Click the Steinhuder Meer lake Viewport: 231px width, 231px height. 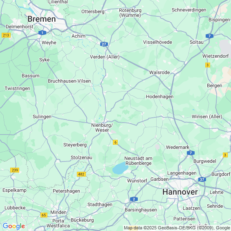120,168
